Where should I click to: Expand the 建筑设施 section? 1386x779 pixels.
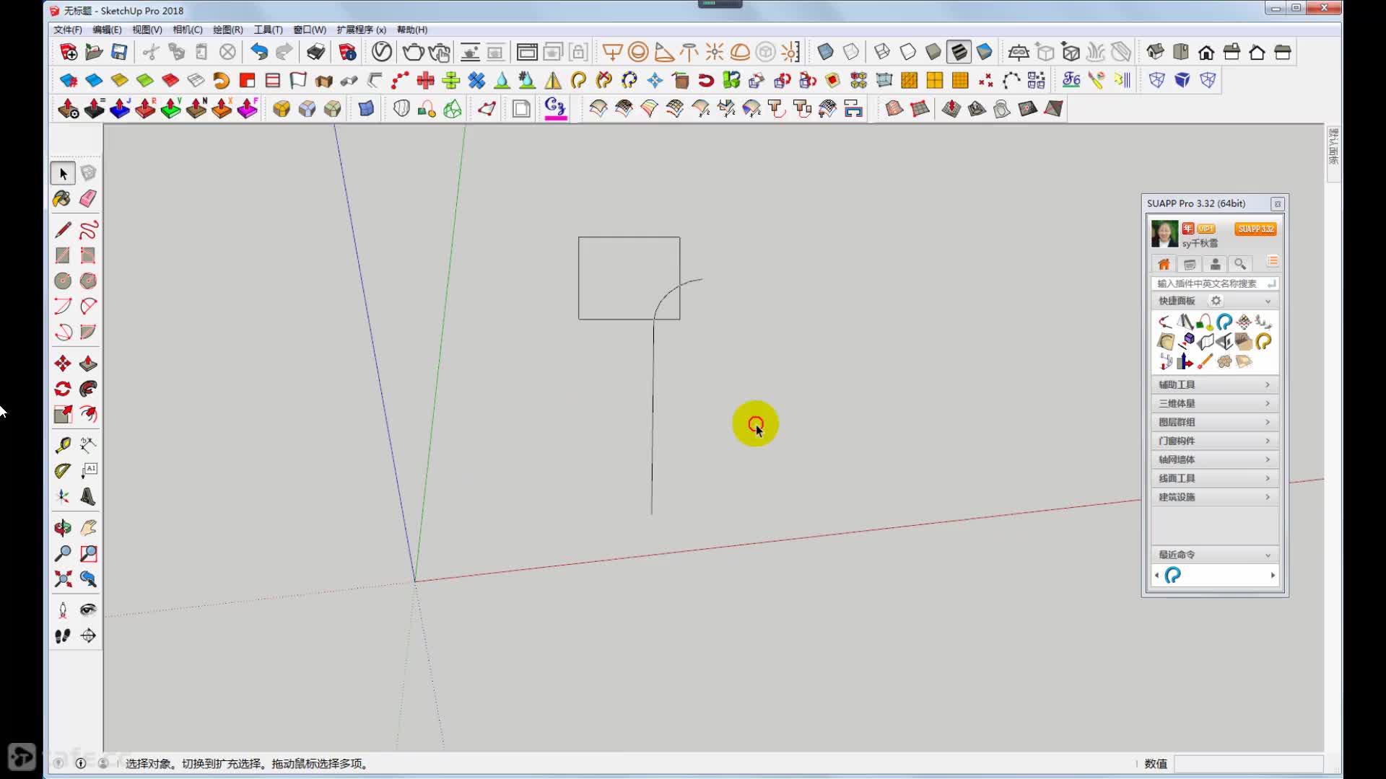[1215, 497]
